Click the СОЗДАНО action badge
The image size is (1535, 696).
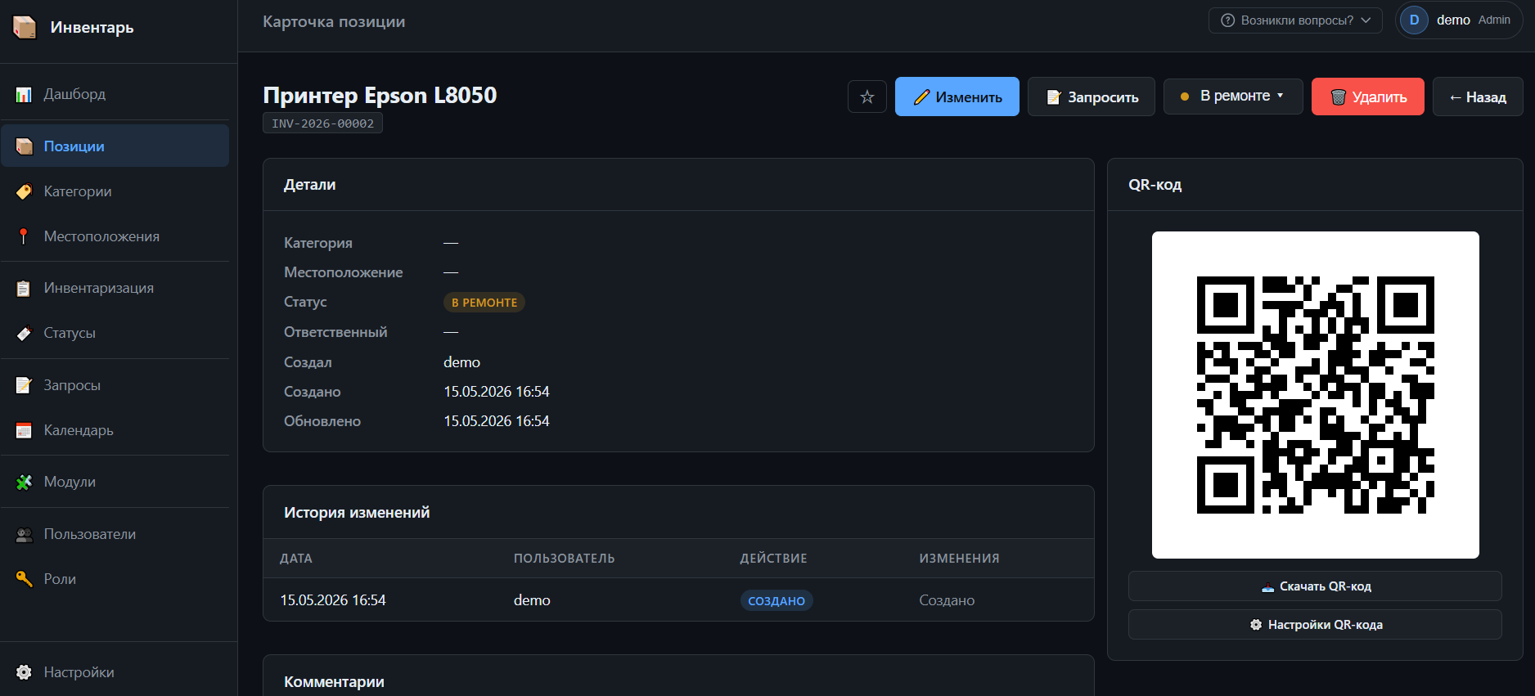click(x=777, y=601)
